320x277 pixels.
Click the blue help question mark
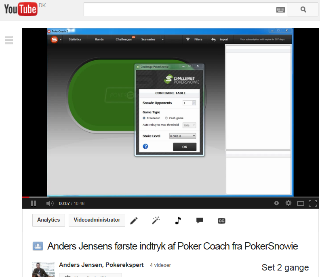(x=145, y=146)
